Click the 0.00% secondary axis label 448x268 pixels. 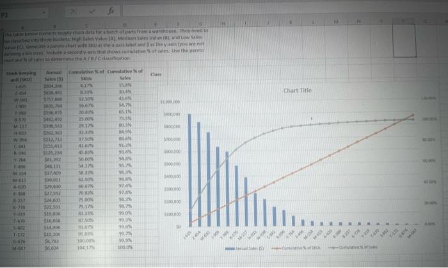tap(429, 224)
